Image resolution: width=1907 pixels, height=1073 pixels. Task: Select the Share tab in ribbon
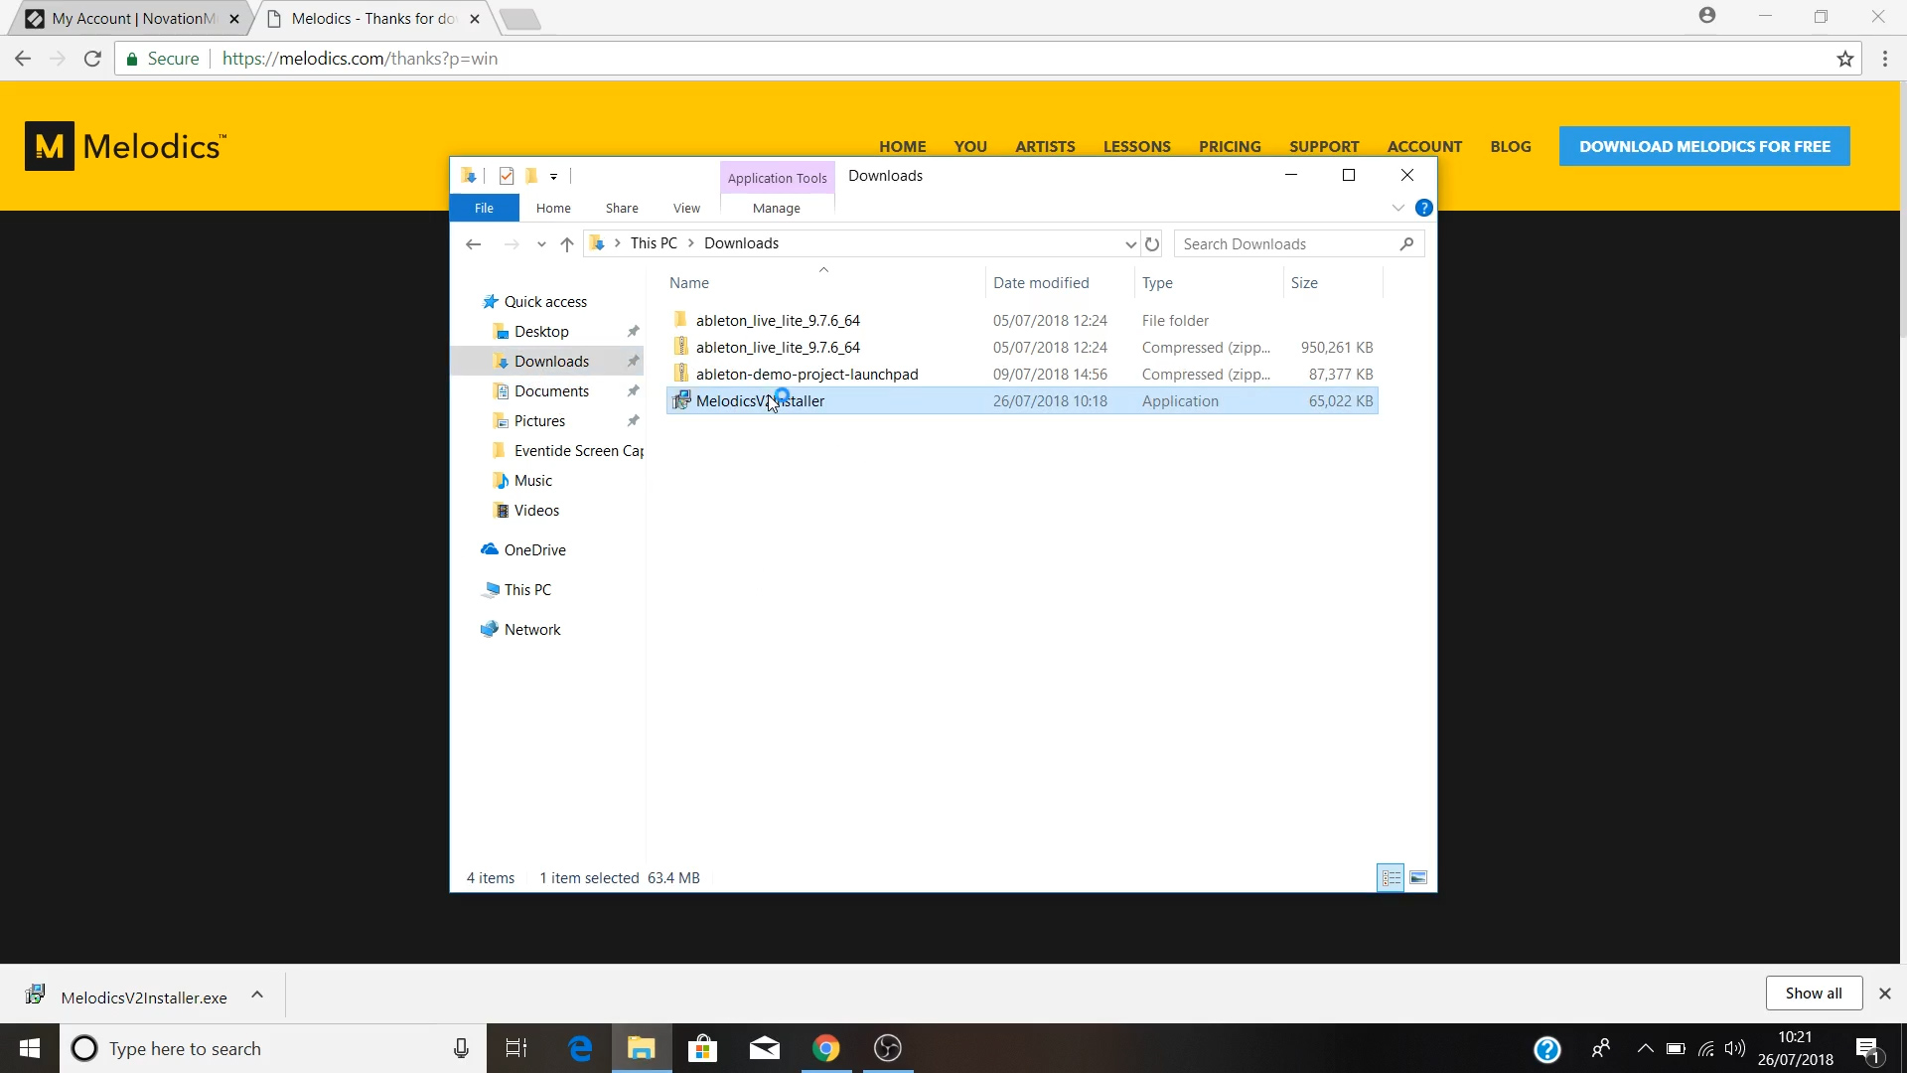point(621,207)
